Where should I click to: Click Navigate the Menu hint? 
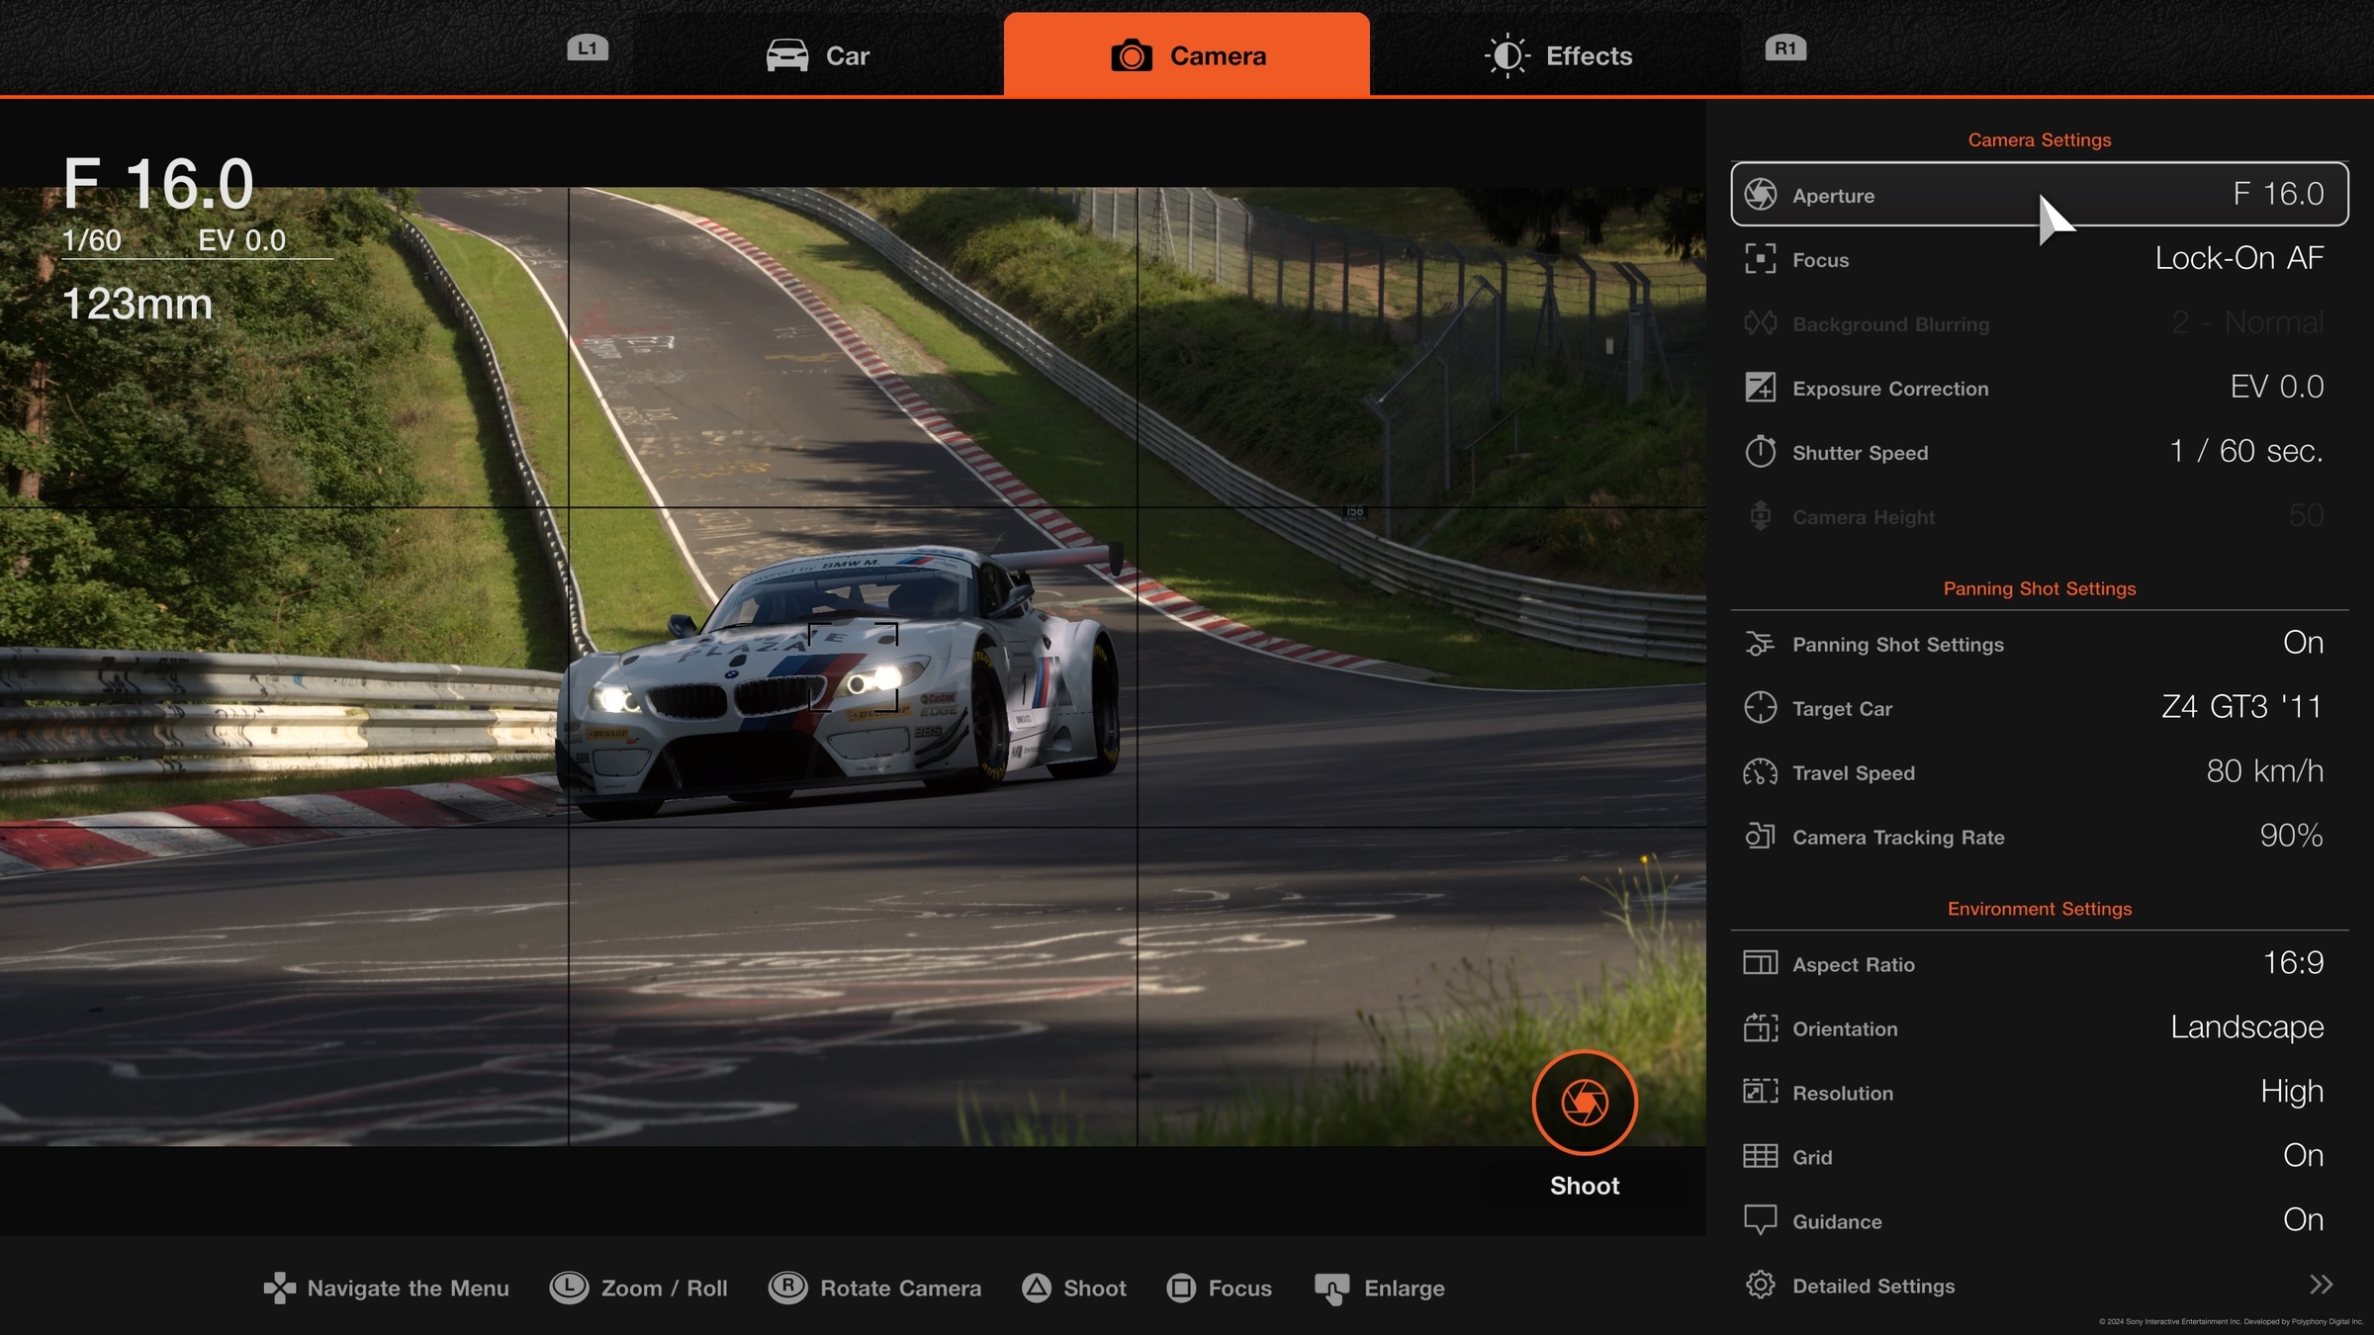(386, 1288)
